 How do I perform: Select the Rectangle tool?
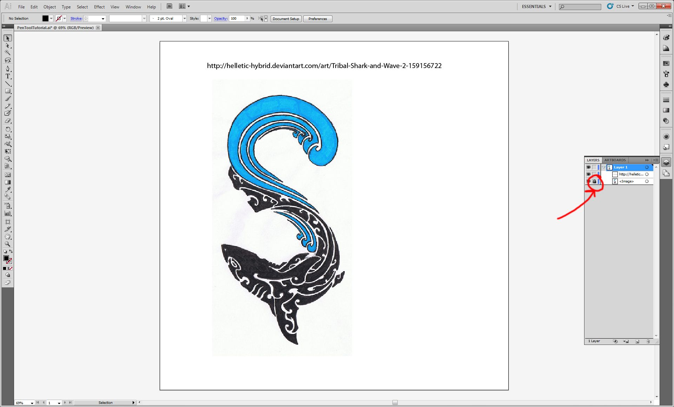pyautogui.click(x=8, y=91)
